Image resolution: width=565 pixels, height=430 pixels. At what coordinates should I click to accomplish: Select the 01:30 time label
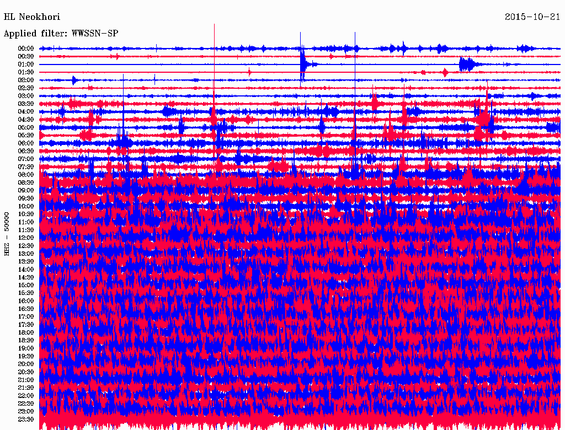pos(26,72)
